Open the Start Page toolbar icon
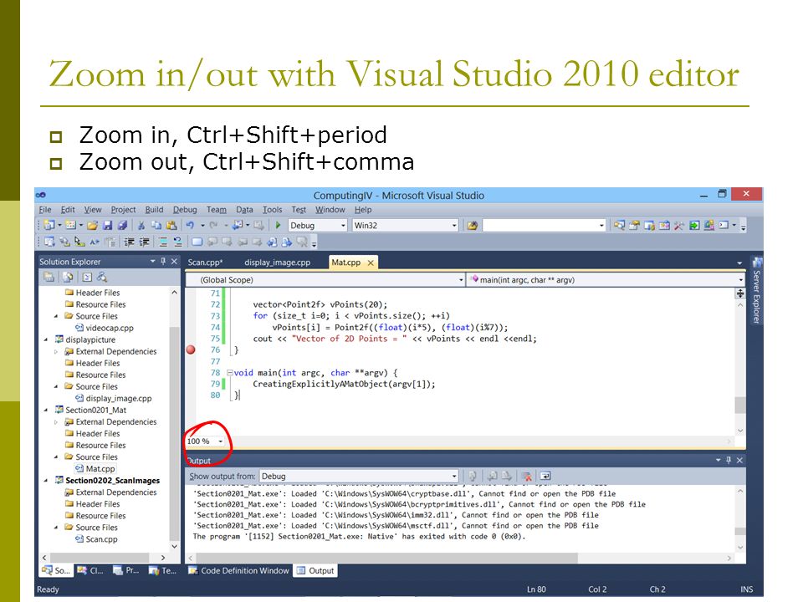The image size is (803, 602). 694,225
